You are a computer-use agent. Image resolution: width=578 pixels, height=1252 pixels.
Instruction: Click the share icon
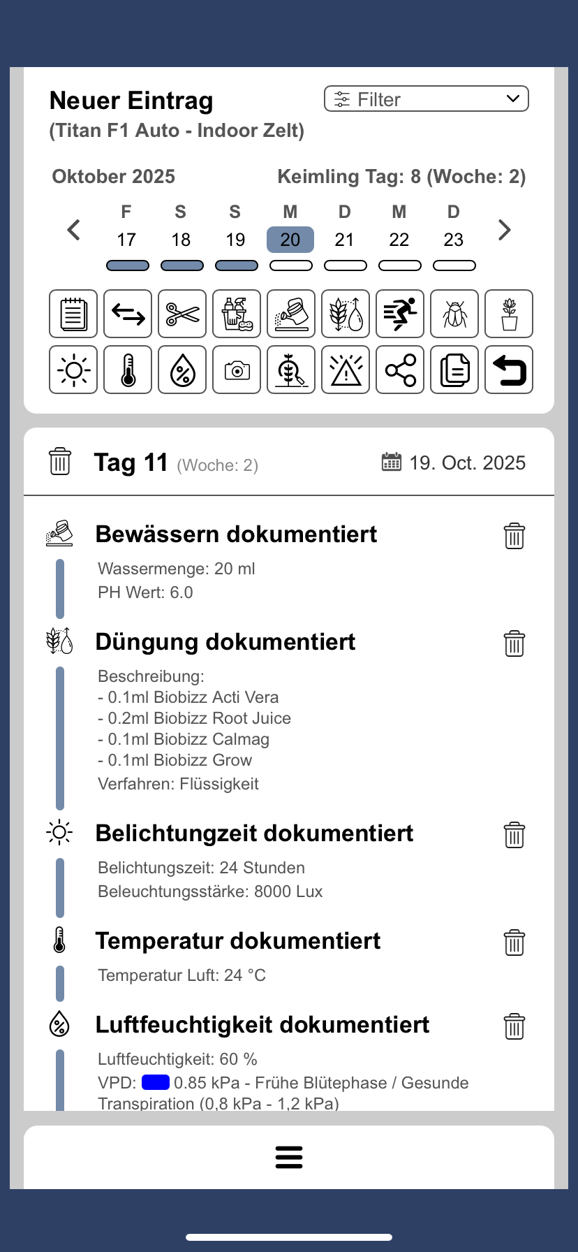[x=400, y=370]
